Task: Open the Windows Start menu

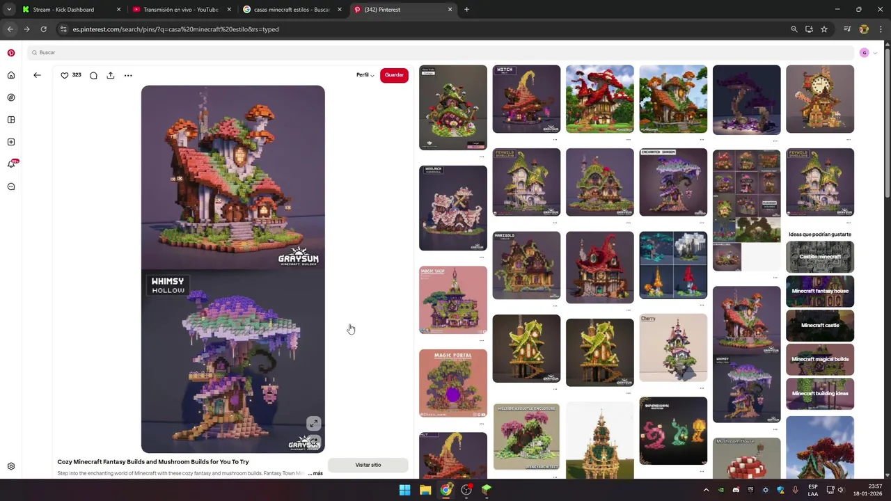Action: tap(404, 490)
